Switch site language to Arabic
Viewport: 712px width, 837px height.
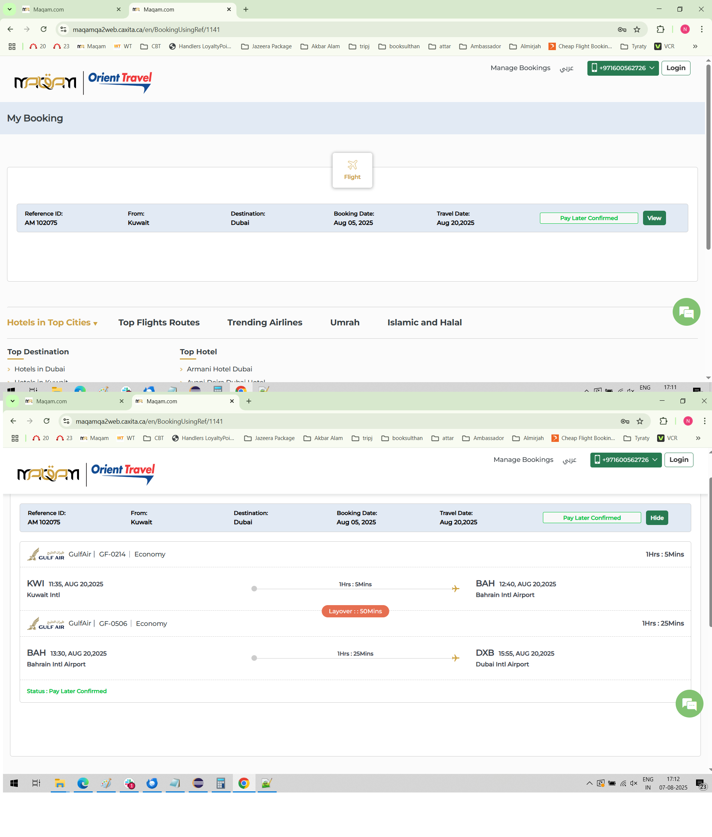pyautogui.click(x=566, y=68)
